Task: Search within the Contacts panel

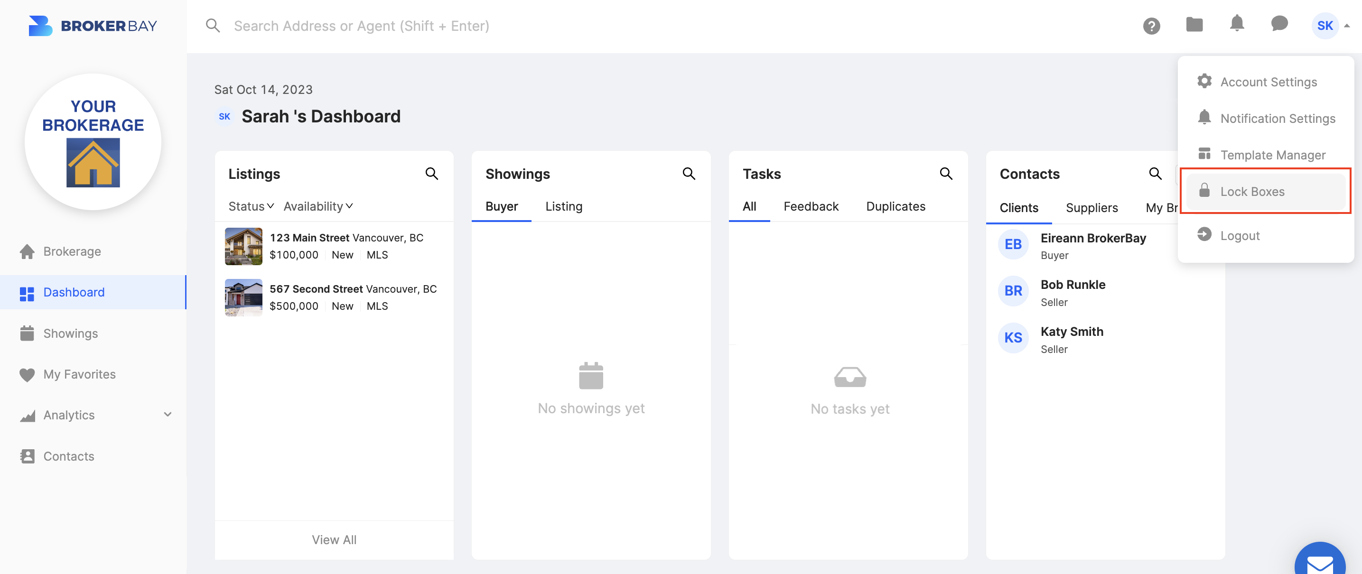Action: pyautogui.click(x=1155, y=174)
